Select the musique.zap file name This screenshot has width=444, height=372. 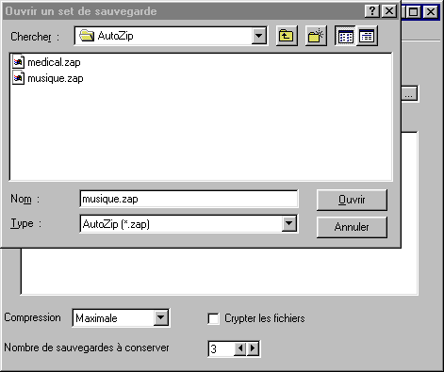(x=56, y=78)
